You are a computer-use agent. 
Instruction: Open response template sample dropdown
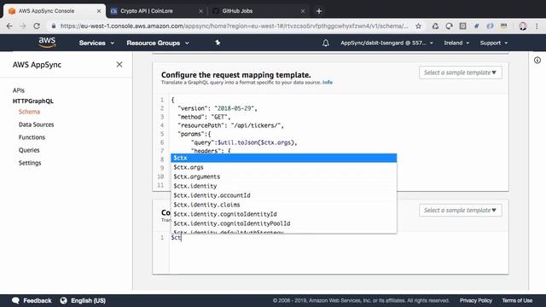461,211
